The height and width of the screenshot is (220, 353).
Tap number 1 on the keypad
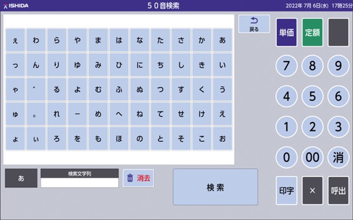pyautogui.click(x=287, y=127)
